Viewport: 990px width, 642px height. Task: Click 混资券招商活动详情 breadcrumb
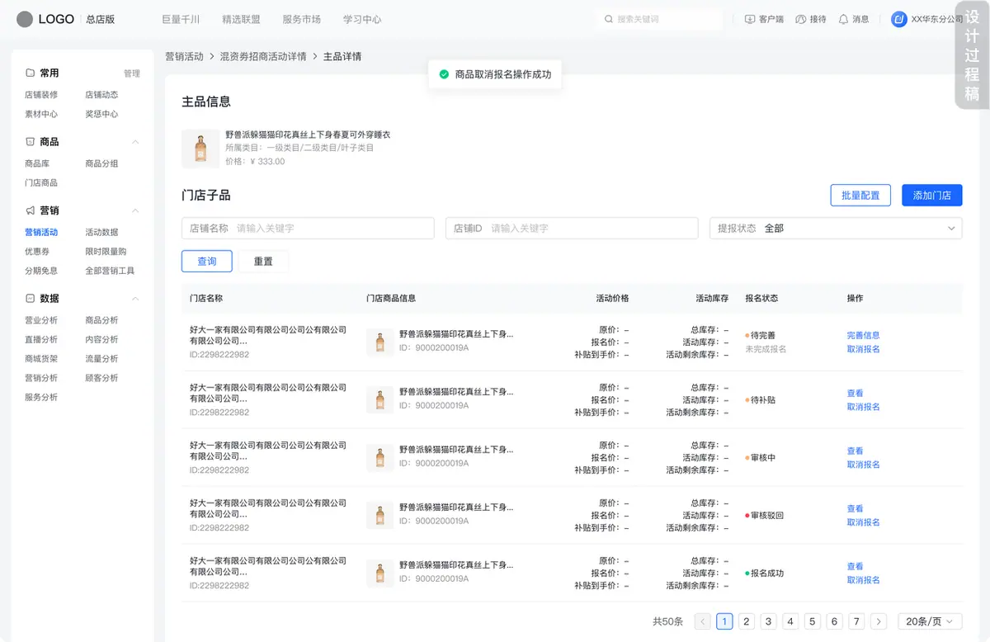click(263, 56)
